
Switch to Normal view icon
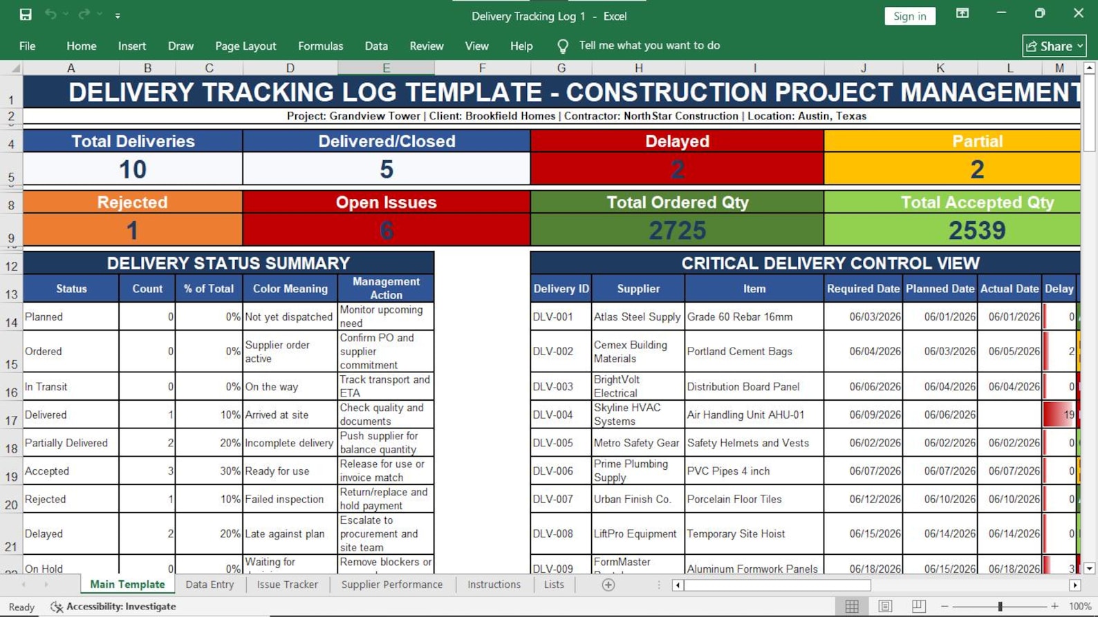(x=852, y=606)
